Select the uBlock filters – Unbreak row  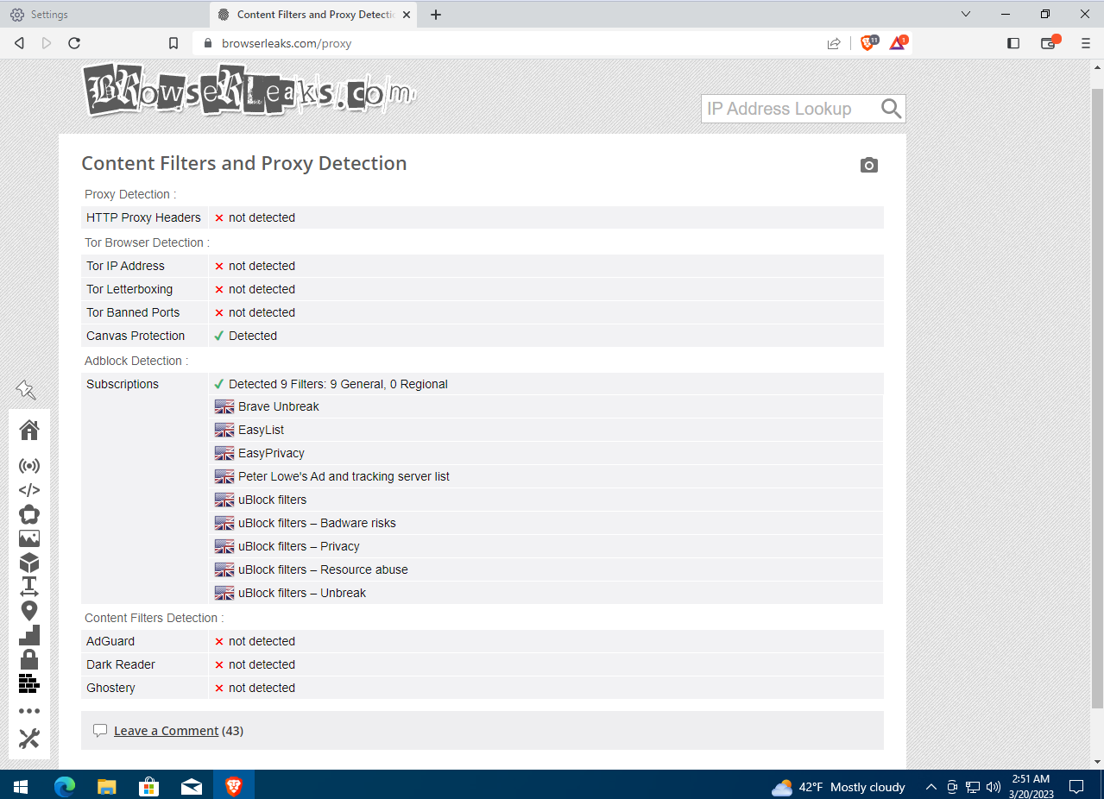pos(546,593)
